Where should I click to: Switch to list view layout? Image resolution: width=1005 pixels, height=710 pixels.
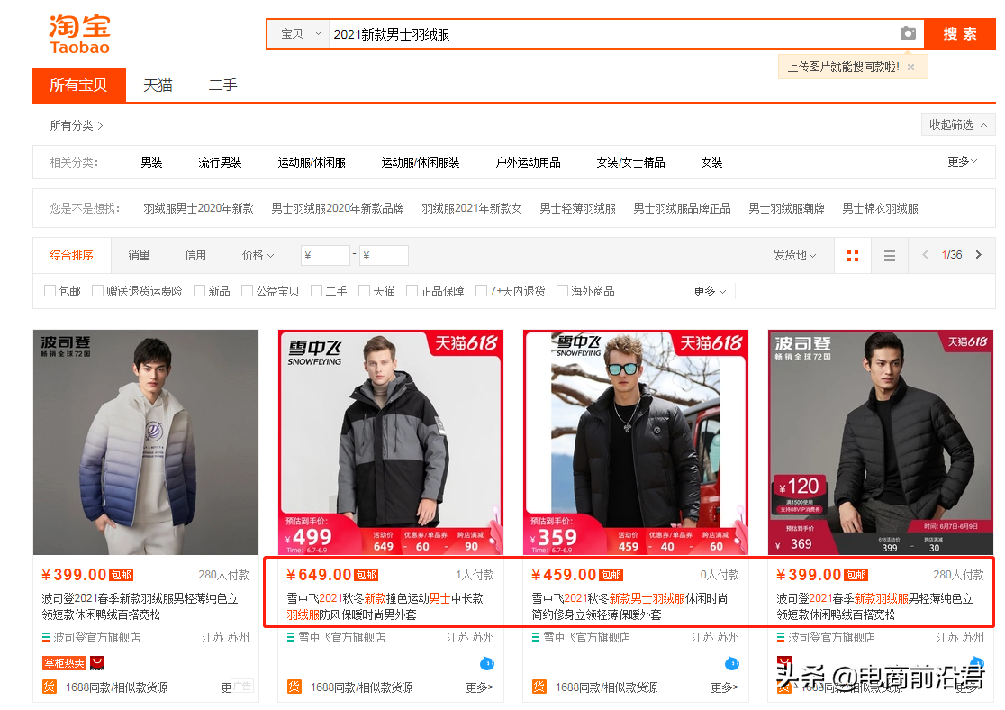(x=890, y=256)
